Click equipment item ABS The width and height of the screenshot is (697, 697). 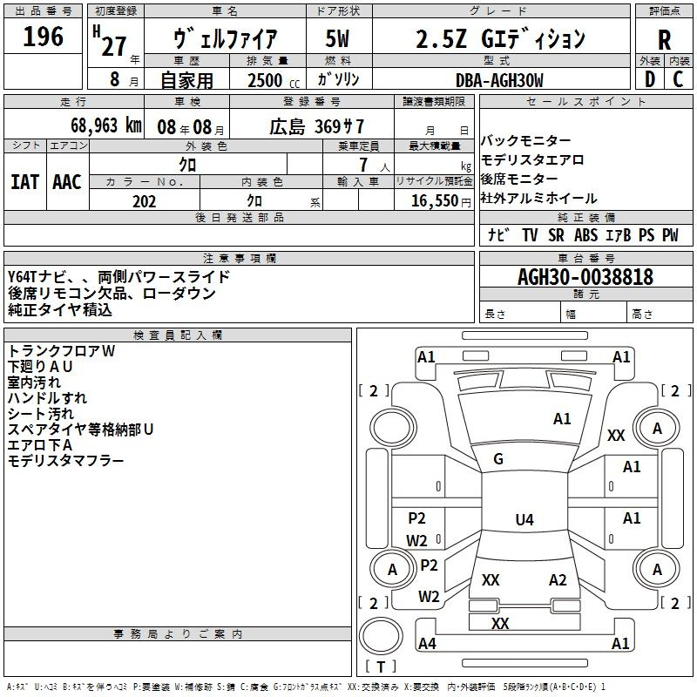[585, 235]
